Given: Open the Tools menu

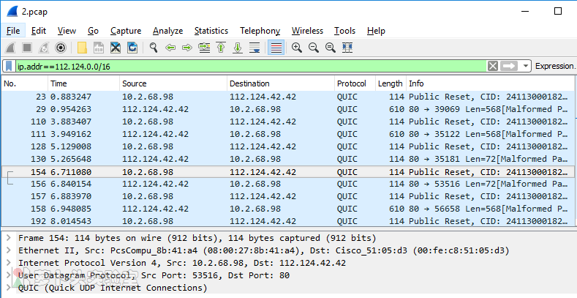Looking at the screenshot, I should pyautogui.click(x=344, y=31).
